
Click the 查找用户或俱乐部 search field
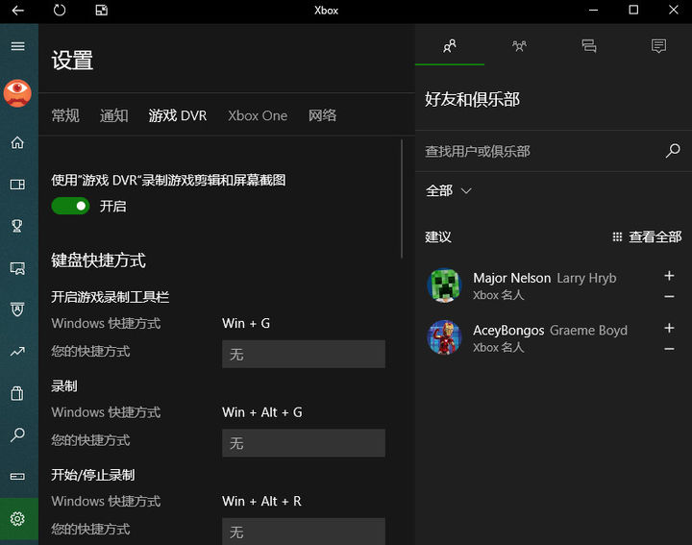click(538, 151)
